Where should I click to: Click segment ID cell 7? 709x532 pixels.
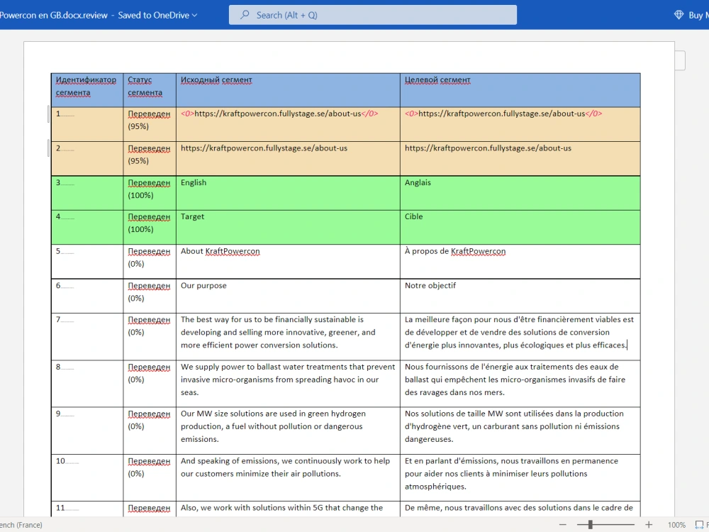[x=86, y=336]
